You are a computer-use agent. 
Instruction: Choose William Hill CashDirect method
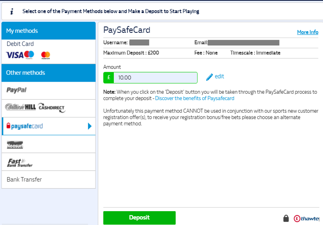coord(49,108)
